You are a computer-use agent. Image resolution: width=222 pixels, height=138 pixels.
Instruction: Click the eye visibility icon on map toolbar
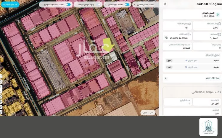(x=1, y=102)
